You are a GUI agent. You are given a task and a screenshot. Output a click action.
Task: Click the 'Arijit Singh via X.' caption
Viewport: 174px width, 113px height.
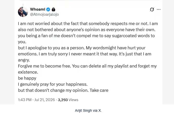88,110
